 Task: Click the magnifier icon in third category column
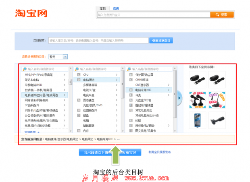(x=129, y=69)
